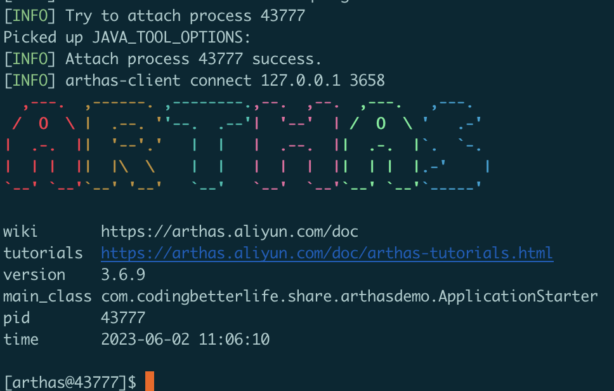Click the 'Attach process 43777 success.' line
614x391 pixels.
[x=162, y=59]
